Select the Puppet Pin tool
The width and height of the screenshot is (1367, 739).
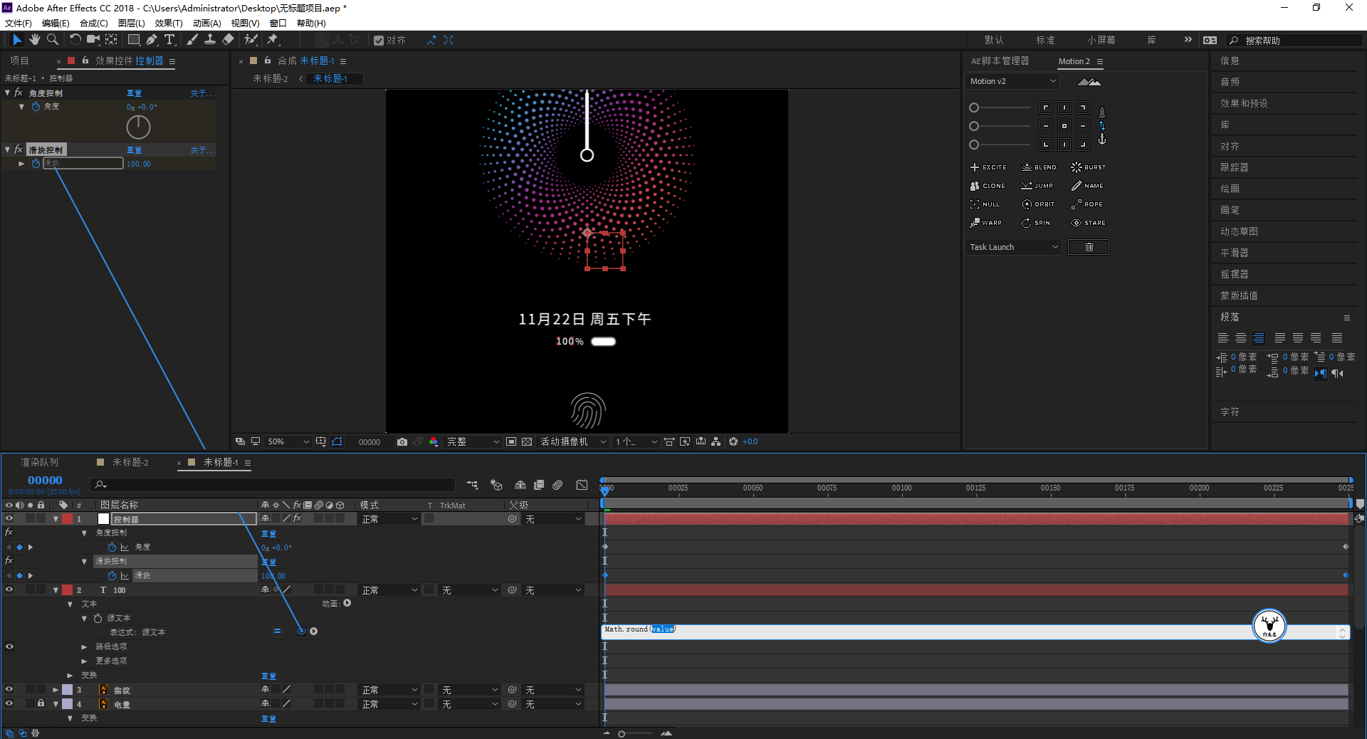273,40
